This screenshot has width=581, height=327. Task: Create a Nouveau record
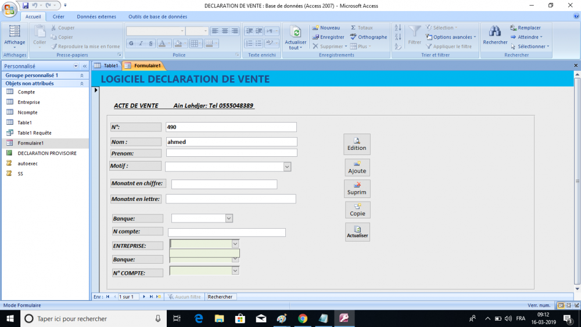326,28
